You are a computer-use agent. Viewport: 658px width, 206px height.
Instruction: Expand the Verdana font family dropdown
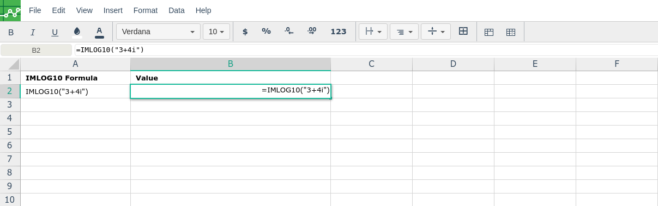tap(158, 32)
